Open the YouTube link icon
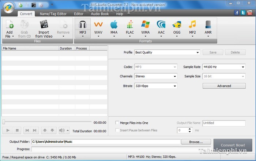 [x=250, y=12]
